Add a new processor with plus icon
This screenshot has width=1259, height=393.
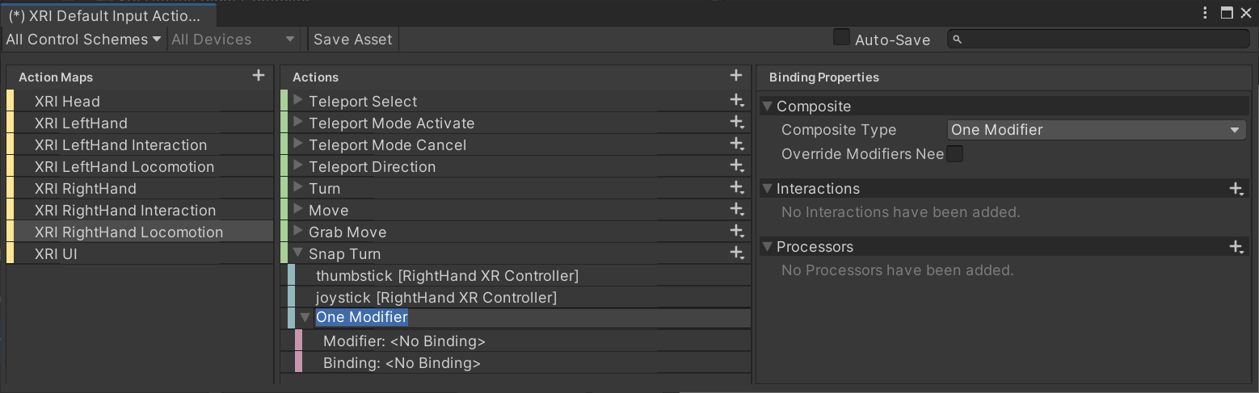tap(1236, 247)
